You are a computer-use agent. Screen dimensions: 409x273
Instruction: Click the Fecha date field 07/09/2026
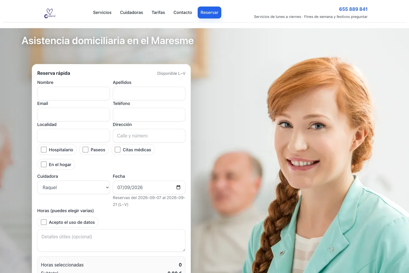149,187
